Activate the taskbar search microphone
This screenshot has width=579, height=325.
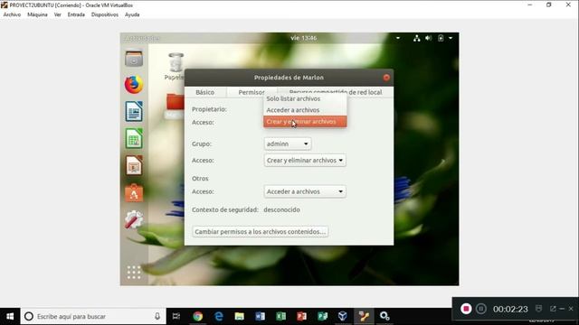pyautogui.click(x=157, y=316)
